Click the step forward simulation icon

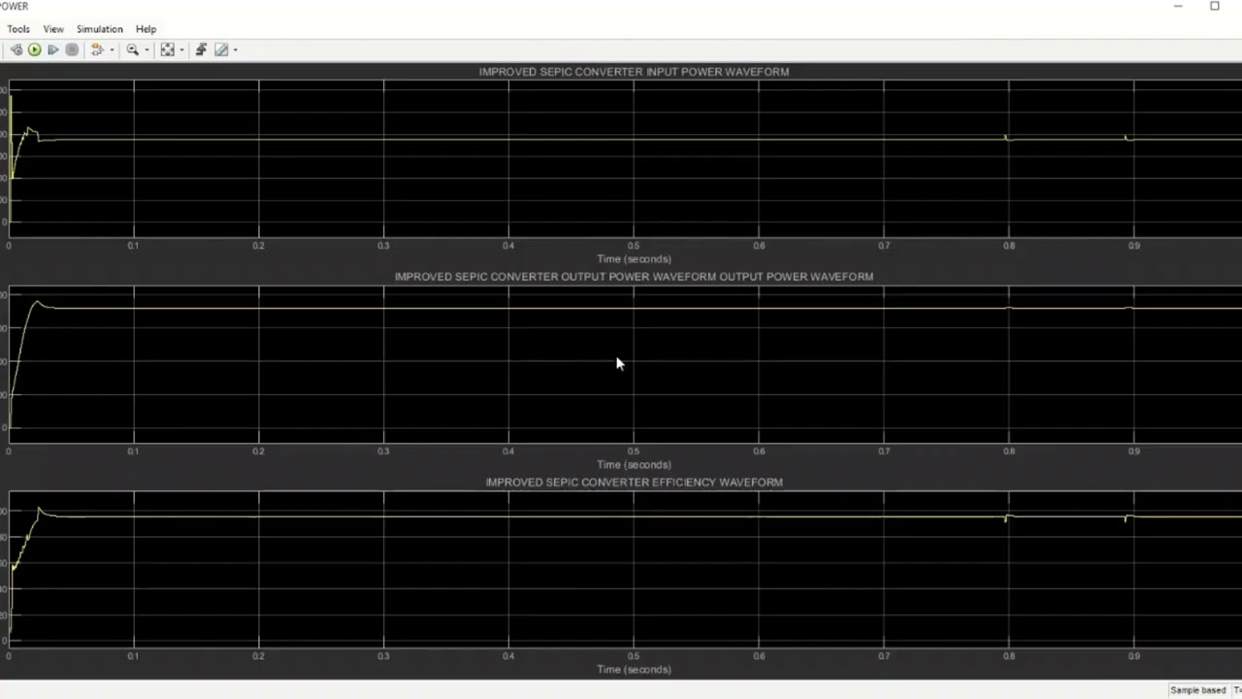point(53,50)
